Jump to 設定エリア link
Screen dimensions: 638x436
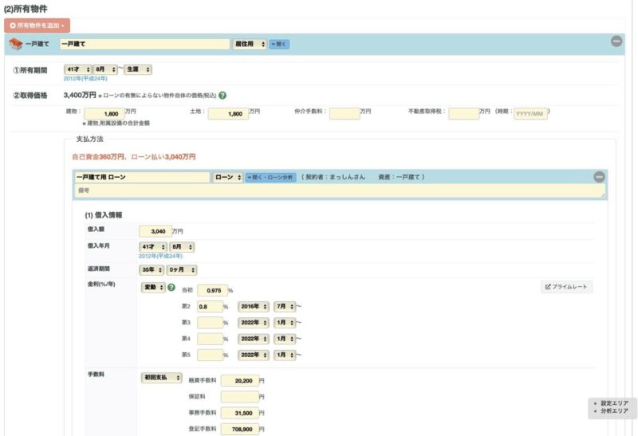614,403
